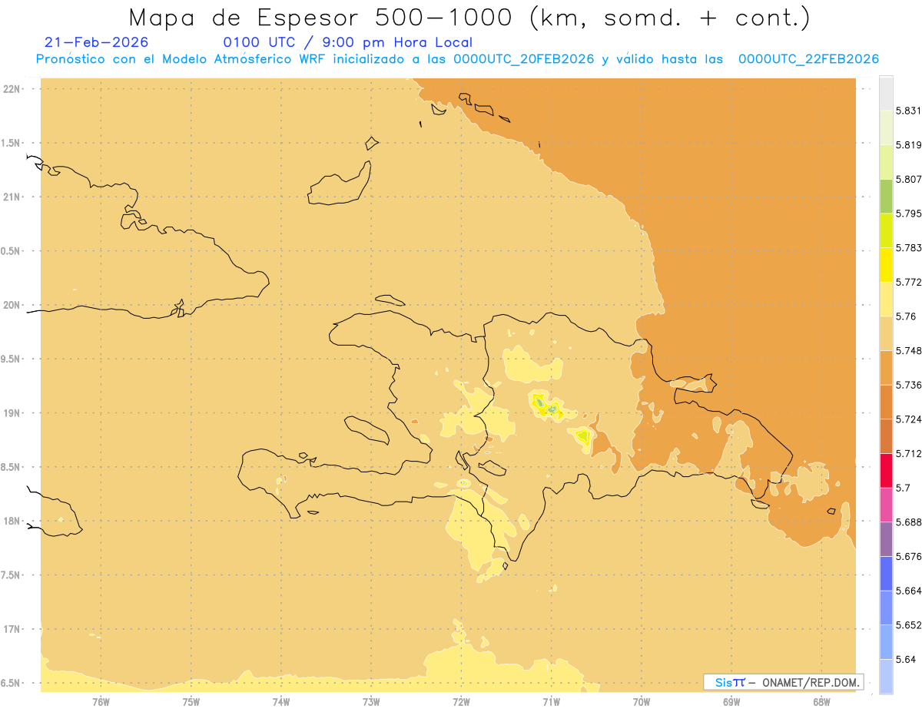The image size is (922, 712).
Task: Select the bright yellow legend segment between 5.772 and 5.783
Action: pos(886,265)
